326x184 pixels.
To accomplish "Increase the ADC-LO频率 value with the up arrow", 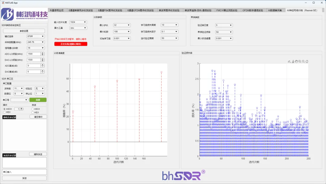I will coord(43,53).
